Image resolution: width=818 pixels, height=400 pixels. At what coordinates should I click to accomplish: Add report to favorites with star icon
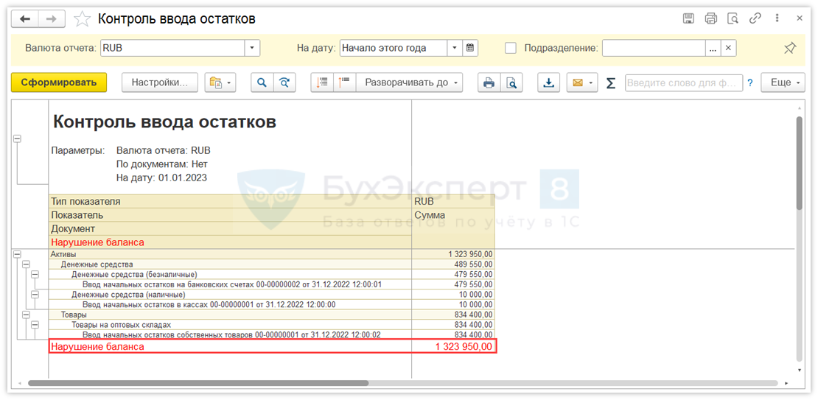point(81,19)
